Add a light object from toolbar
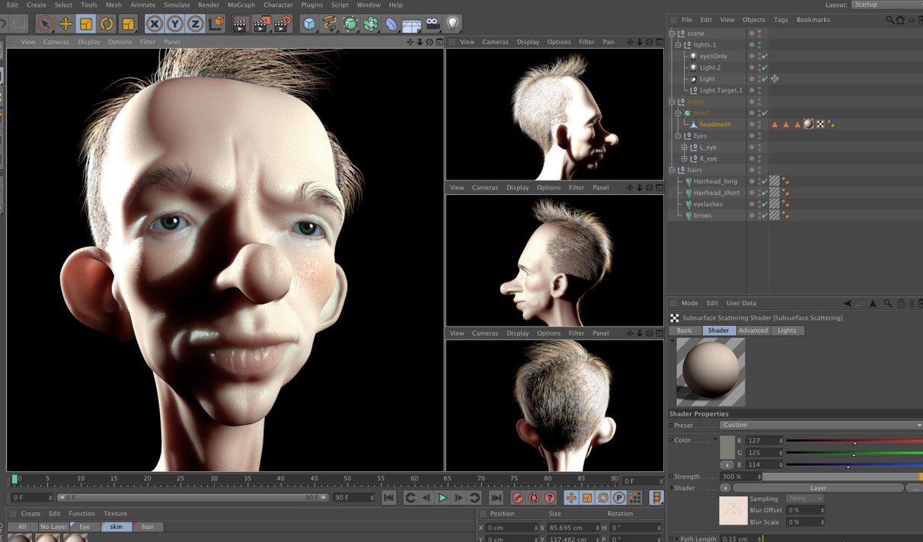Screen dimensions: 923x542 coord(453,24)
